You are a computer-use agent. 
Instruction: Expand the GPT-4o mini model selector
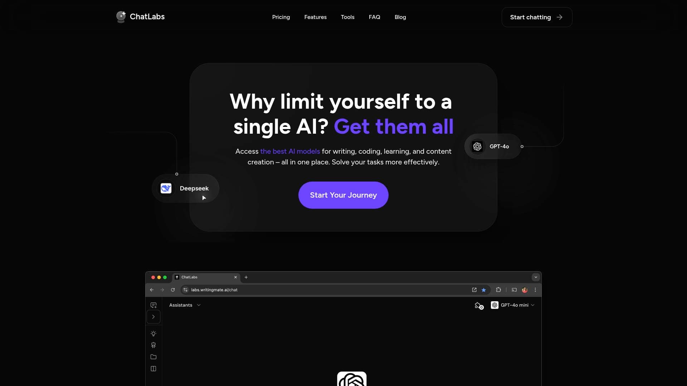(x=512, y=305)
